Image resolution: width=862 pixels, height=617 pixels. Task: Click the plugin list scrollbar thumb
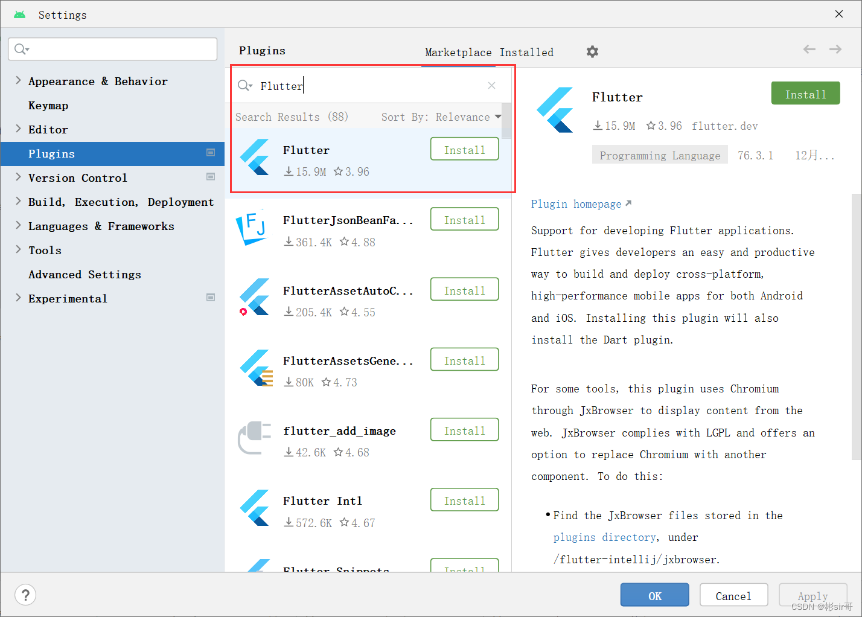click(506, 121)
